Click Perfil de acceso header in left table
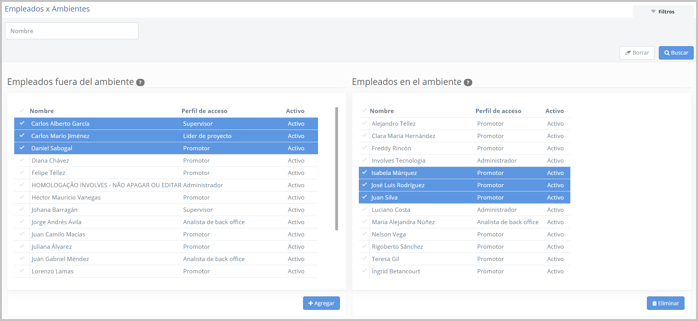 pos(204,111)
